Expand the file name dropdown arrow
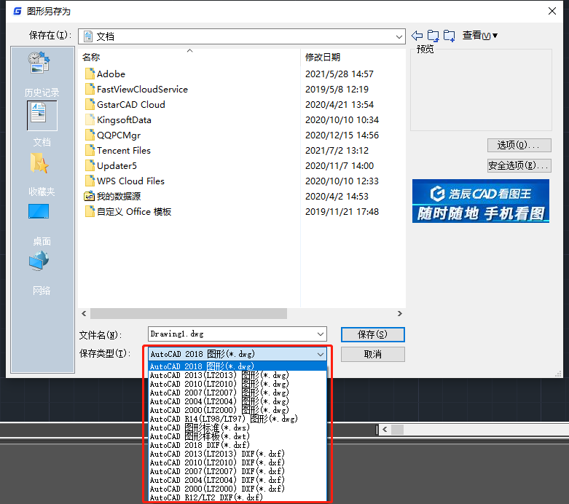The height and width of the screenshot is (504, 569). [x=321, y=334]
